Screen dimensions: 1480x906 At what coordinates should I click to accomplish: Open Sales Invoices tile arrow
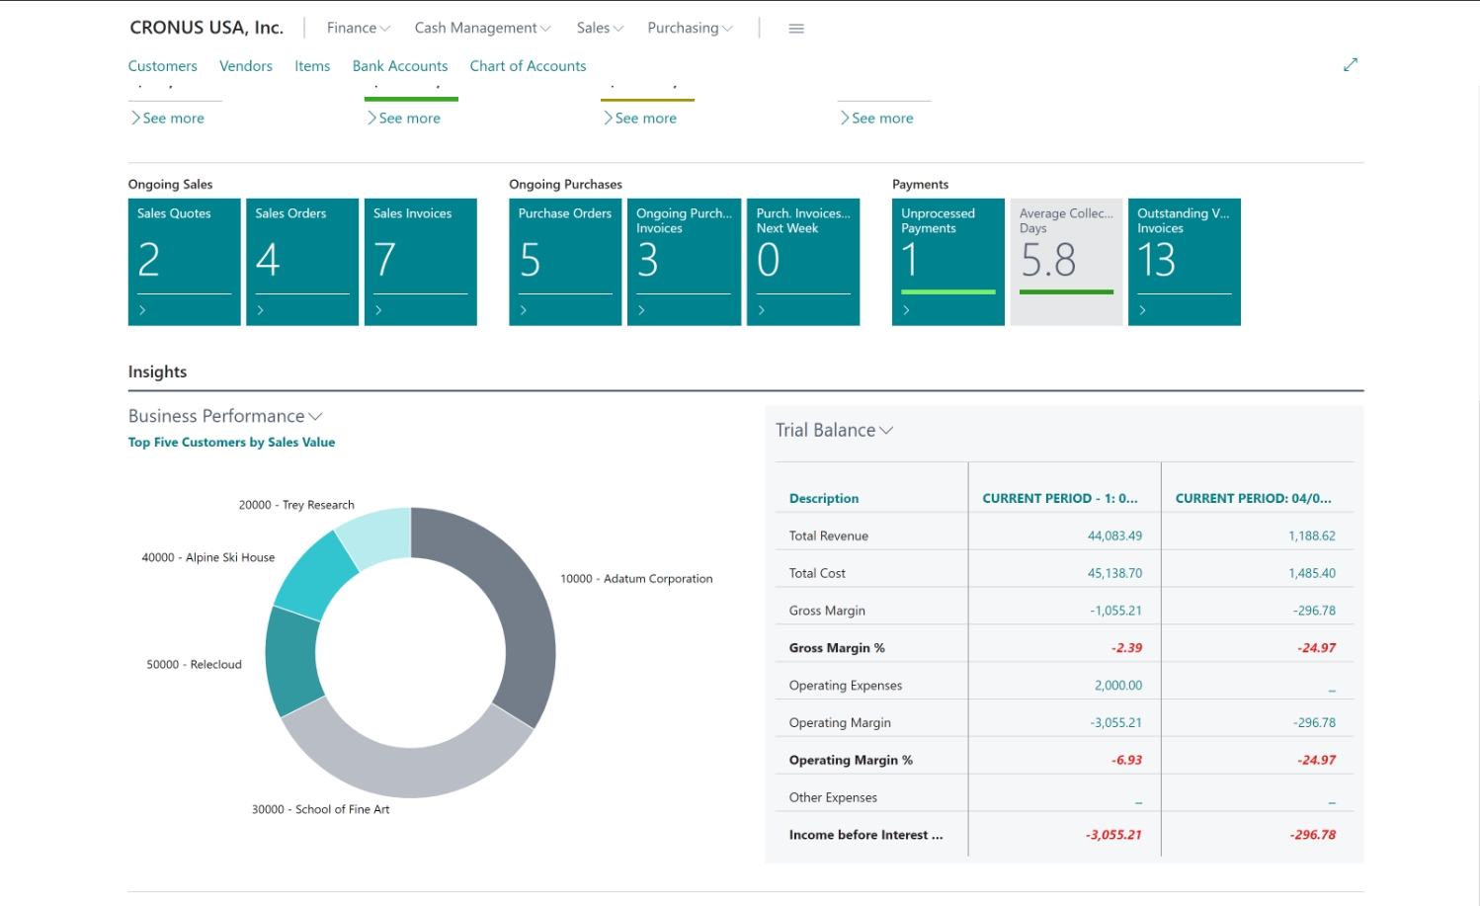(x=378, y=310)
